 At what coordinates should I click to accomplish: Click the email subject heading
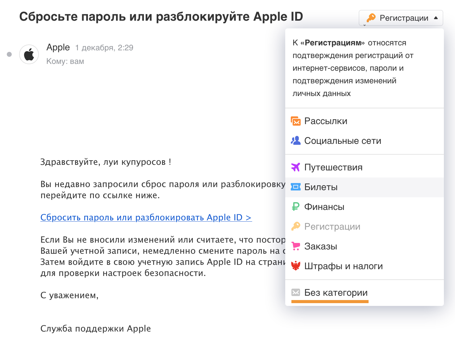click(161, 17)
